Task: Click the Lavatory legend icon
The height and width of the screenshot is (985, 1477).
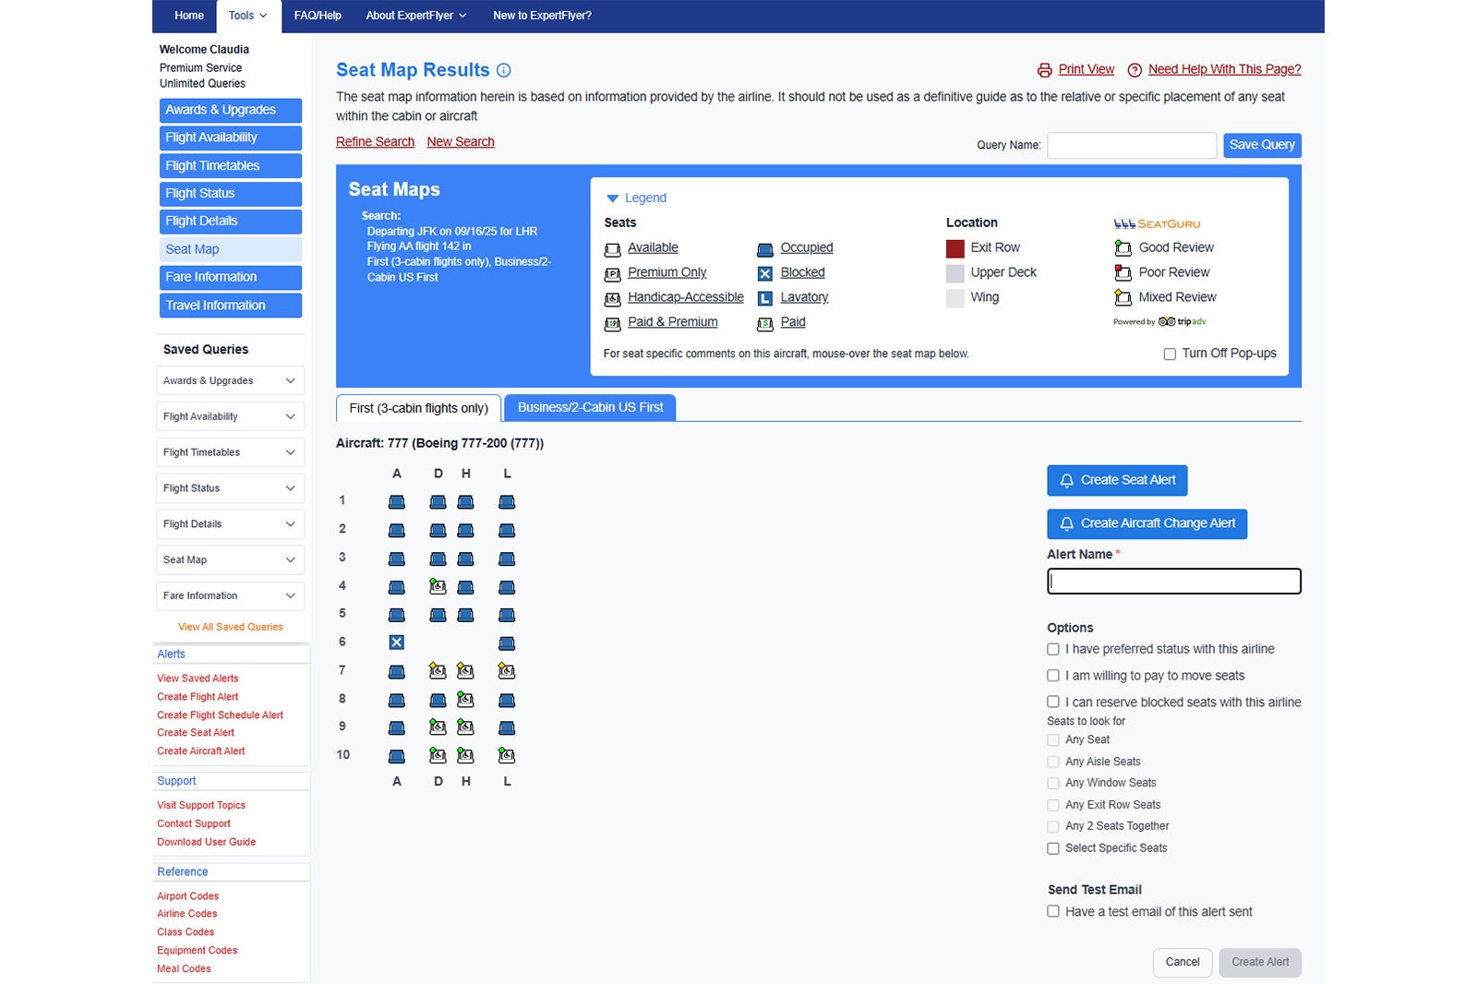Action: point(764,298)
